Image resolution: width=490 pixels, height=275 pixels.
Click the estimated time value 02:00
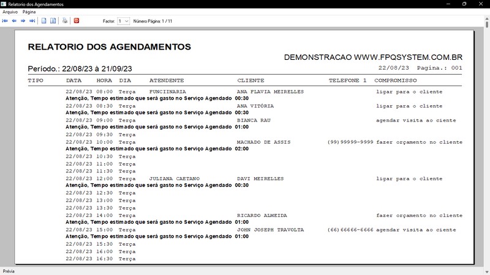242,148
